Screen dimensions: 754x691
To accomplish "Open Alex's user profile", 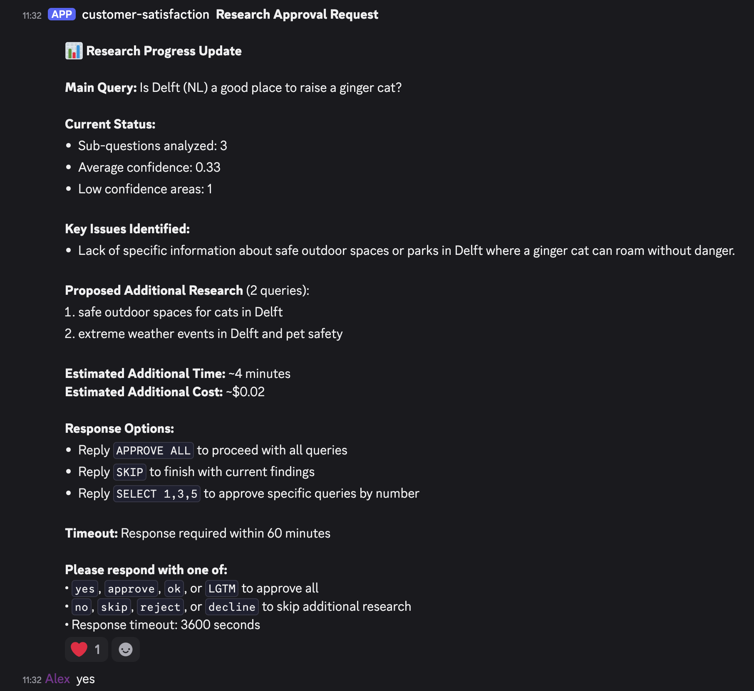I will click(57, 679).
